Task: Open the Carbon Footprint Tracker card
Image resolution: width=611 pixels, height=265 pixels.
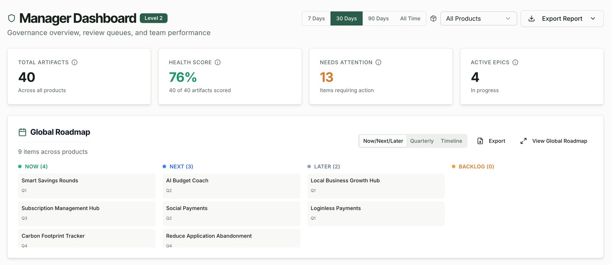Action: 87,238
